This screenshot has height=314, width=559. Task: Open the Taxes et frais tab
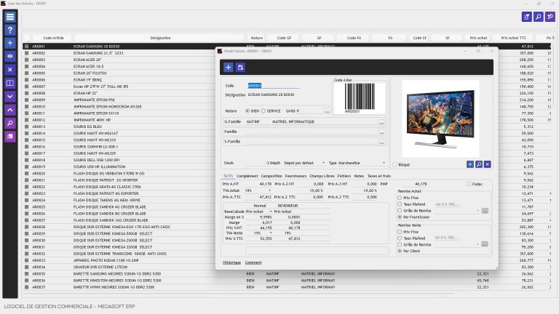click(379, 176)
